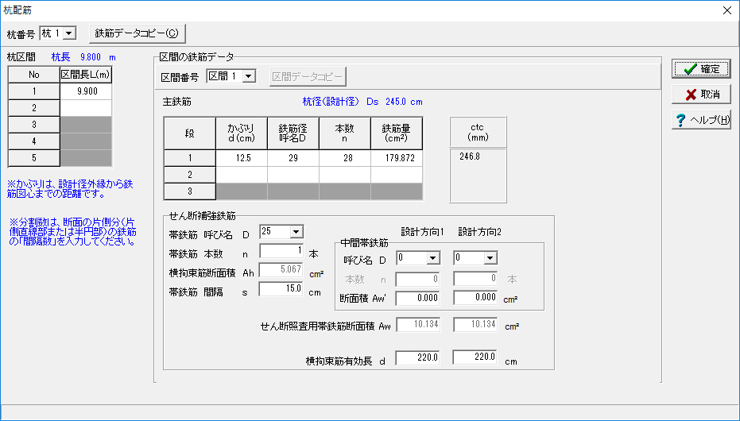Screen dimensions: 740x421
Task: Click 横拘束筋有効長 d field for 設計方向1
Action: tap(417, 357)
